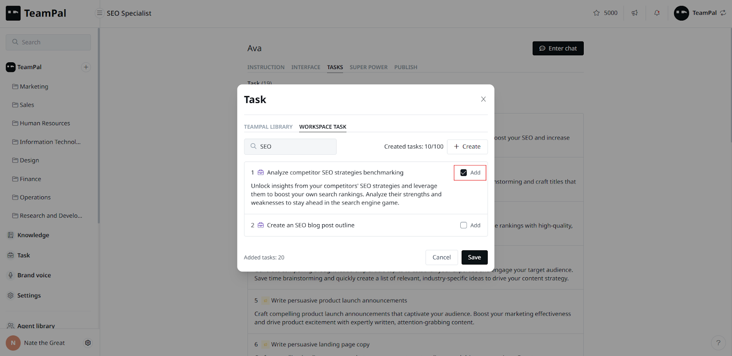Open the INSTRUCTION tab
The width and height of the screenshot is (732, 356).
pos(266,67)
